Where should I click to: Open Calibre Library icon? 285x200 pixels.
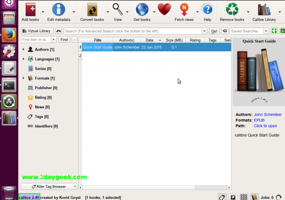point(264,9)
